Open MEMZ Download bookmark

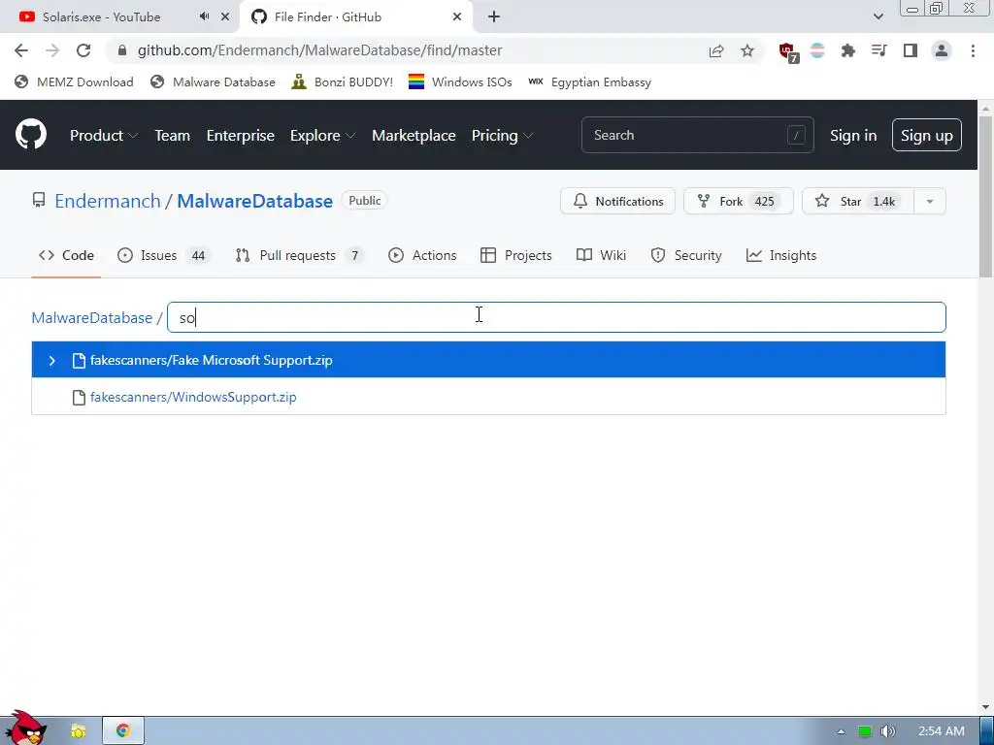(74, 81)
